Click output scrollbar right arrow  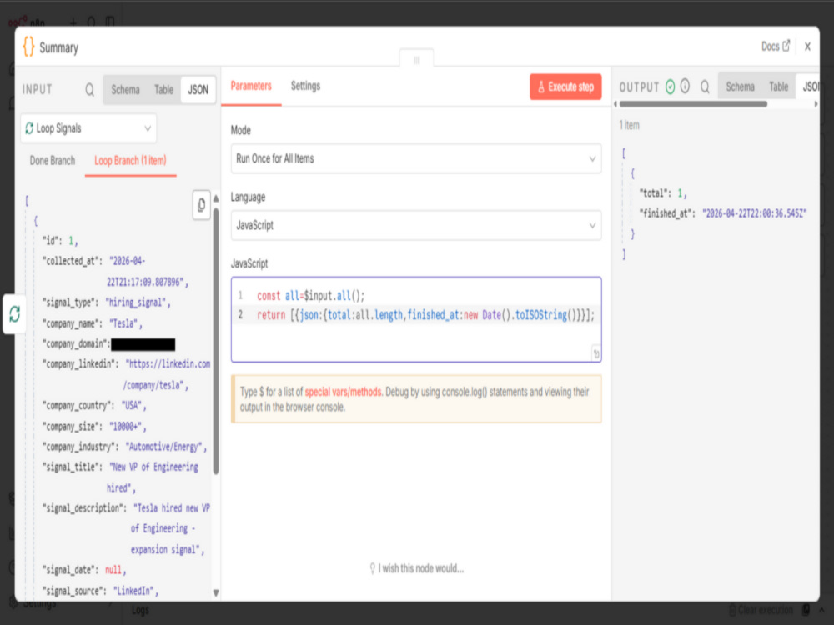pos(816,104)
